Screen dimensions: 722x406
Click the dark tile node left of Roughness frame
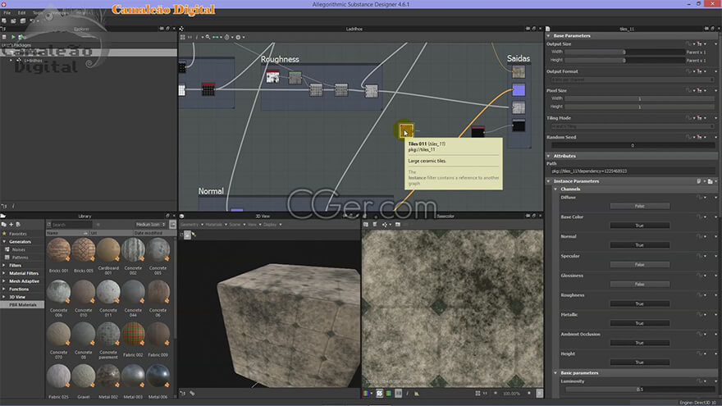[208, 89]
